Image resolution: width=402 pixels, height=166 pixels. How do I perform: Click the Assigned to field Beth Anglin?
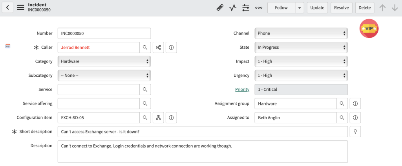click(296, 118)
